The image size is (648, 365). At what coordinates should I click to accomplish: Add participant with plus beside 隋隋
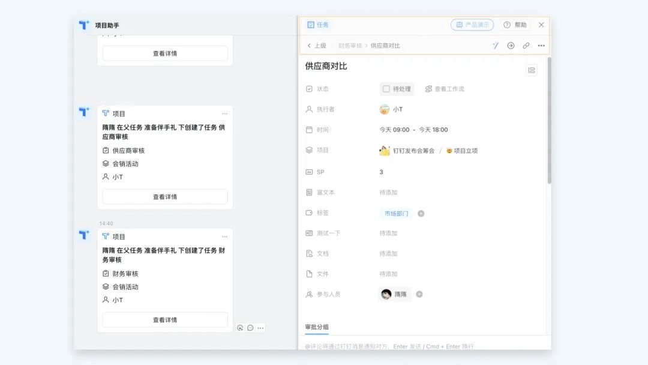419,294
